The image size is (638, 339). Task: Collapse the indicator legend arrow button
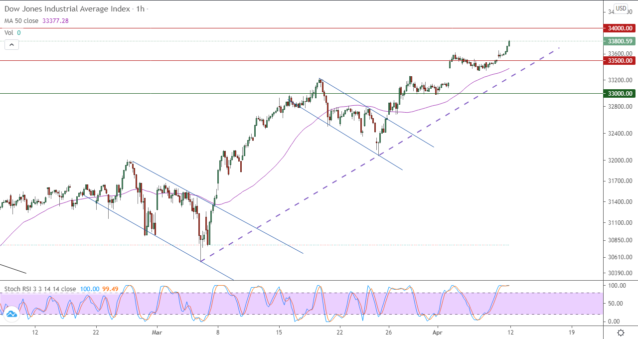point(11,45)
